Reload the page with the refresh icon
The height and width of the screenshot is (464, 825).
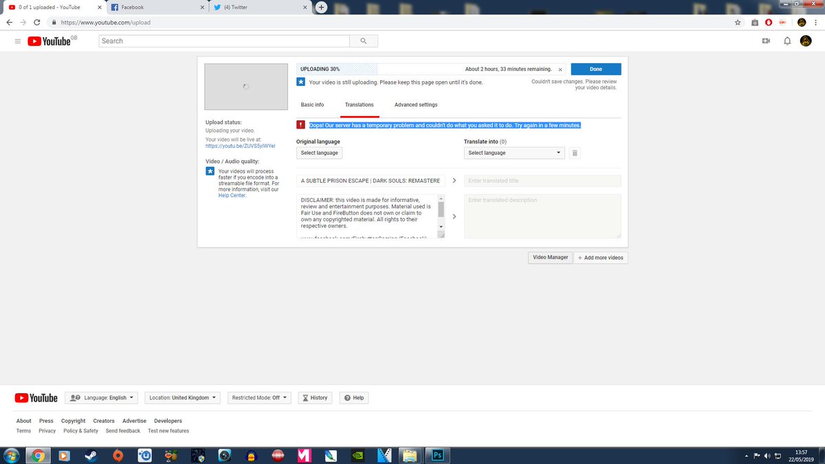(36, 22)
